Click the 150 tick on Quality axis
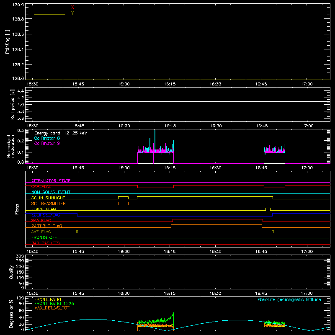This screenshot has width=335, height=335. (x=20, y=272)
